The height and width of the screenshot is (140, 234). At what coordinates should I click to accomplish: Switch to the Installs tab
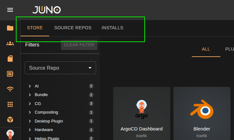[112, 28]
